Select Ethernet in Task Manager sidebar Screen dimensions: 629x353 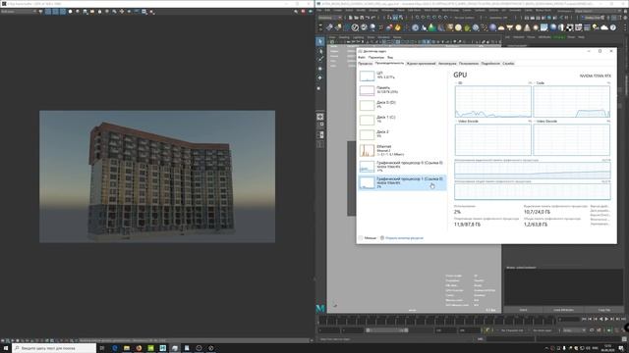pyautogui.click(x=402, y=150)
